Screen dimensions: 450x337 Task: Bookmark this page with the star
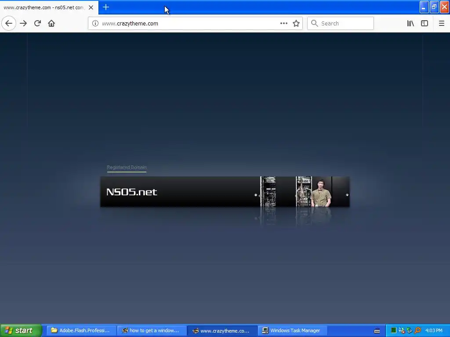296,23
